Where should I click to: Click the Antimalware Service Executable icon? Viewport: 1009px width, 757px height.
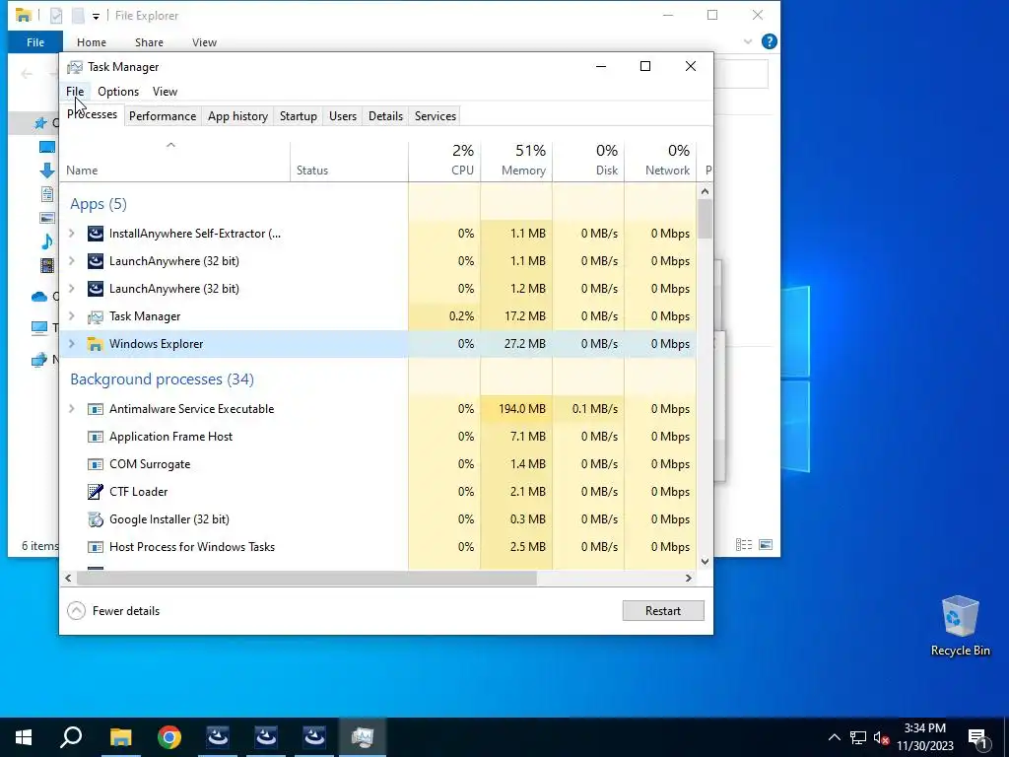(x=96, y=409)
